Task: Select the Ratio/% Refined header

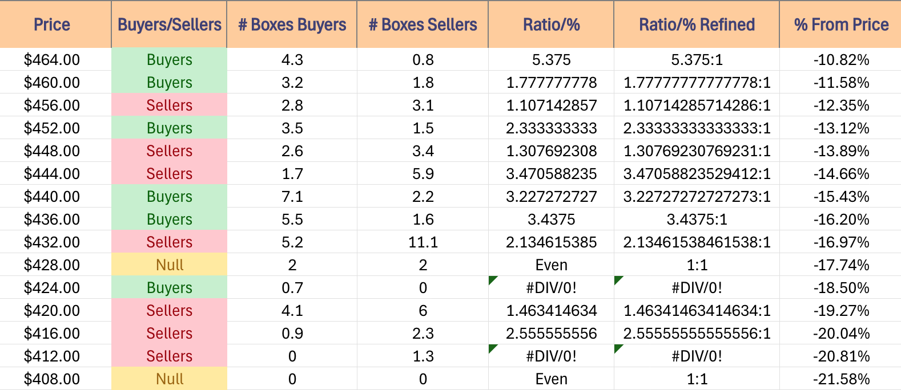Action: (697, 24)
